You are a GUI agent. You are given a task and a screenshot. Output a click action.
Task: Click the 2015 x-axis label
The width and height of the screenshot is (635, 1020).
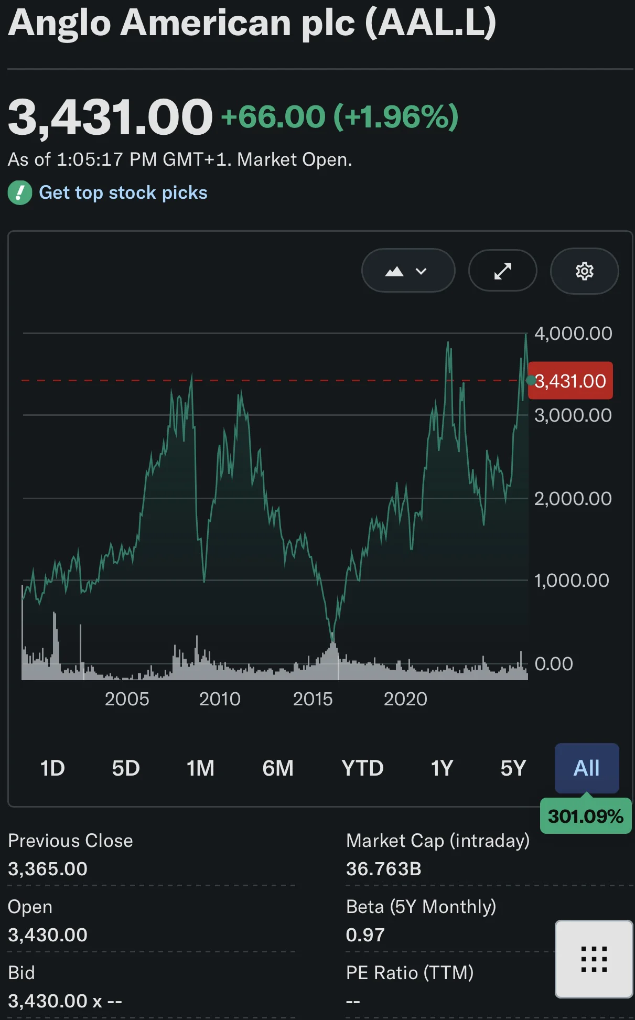(x=313, y=699)
